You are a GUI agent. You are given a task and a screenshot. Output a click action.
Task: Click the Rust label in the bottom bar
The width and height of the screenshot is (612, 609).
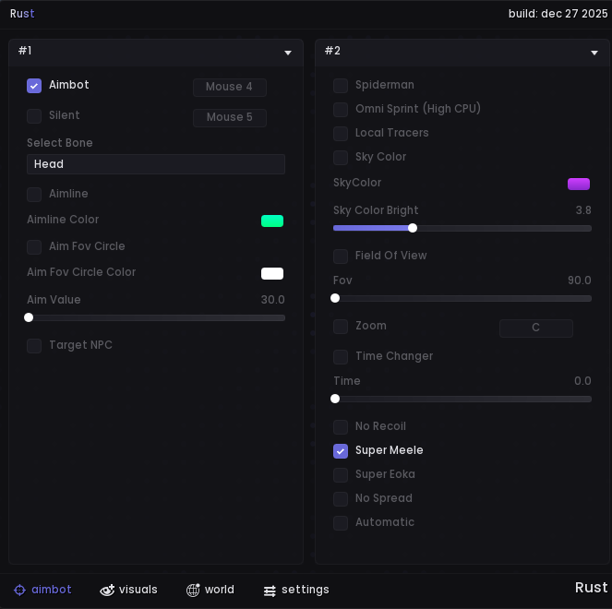click(591, 588)
